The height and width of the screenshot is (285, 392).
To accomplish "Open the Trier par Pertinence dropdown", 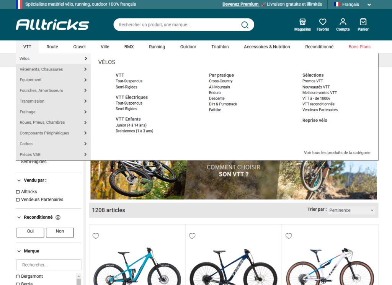I will tap(351, 210).
